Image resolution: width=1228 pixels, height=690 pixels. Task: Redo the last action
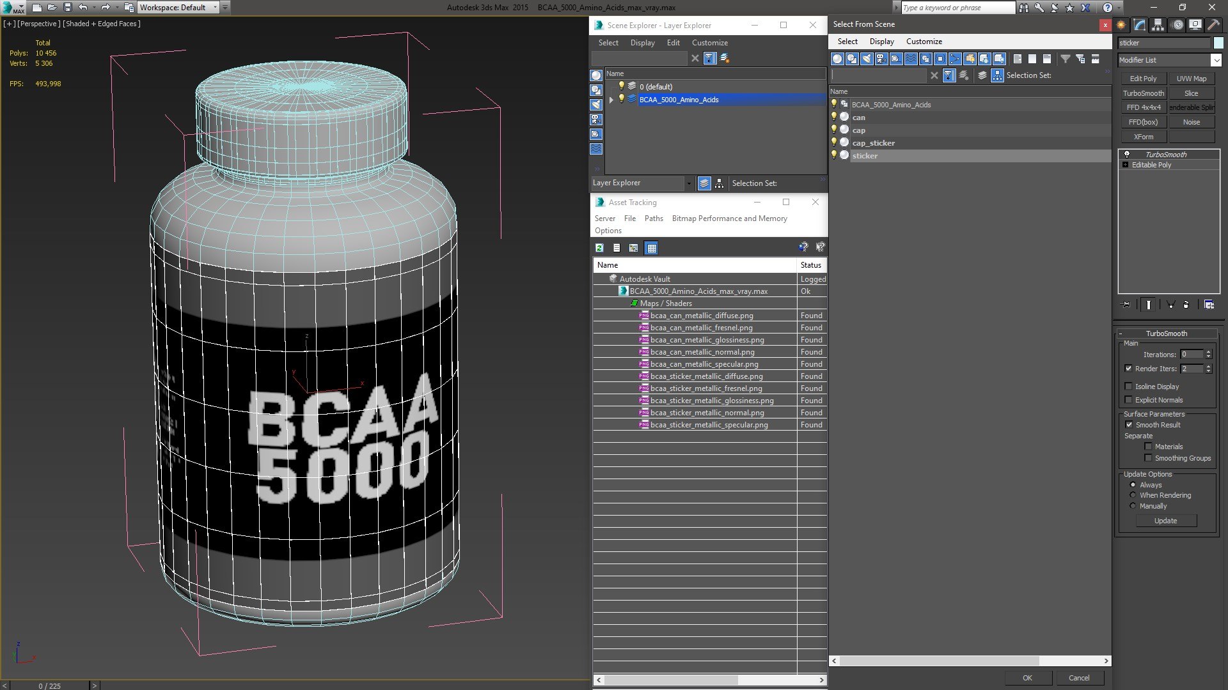[x=106, y=8]
